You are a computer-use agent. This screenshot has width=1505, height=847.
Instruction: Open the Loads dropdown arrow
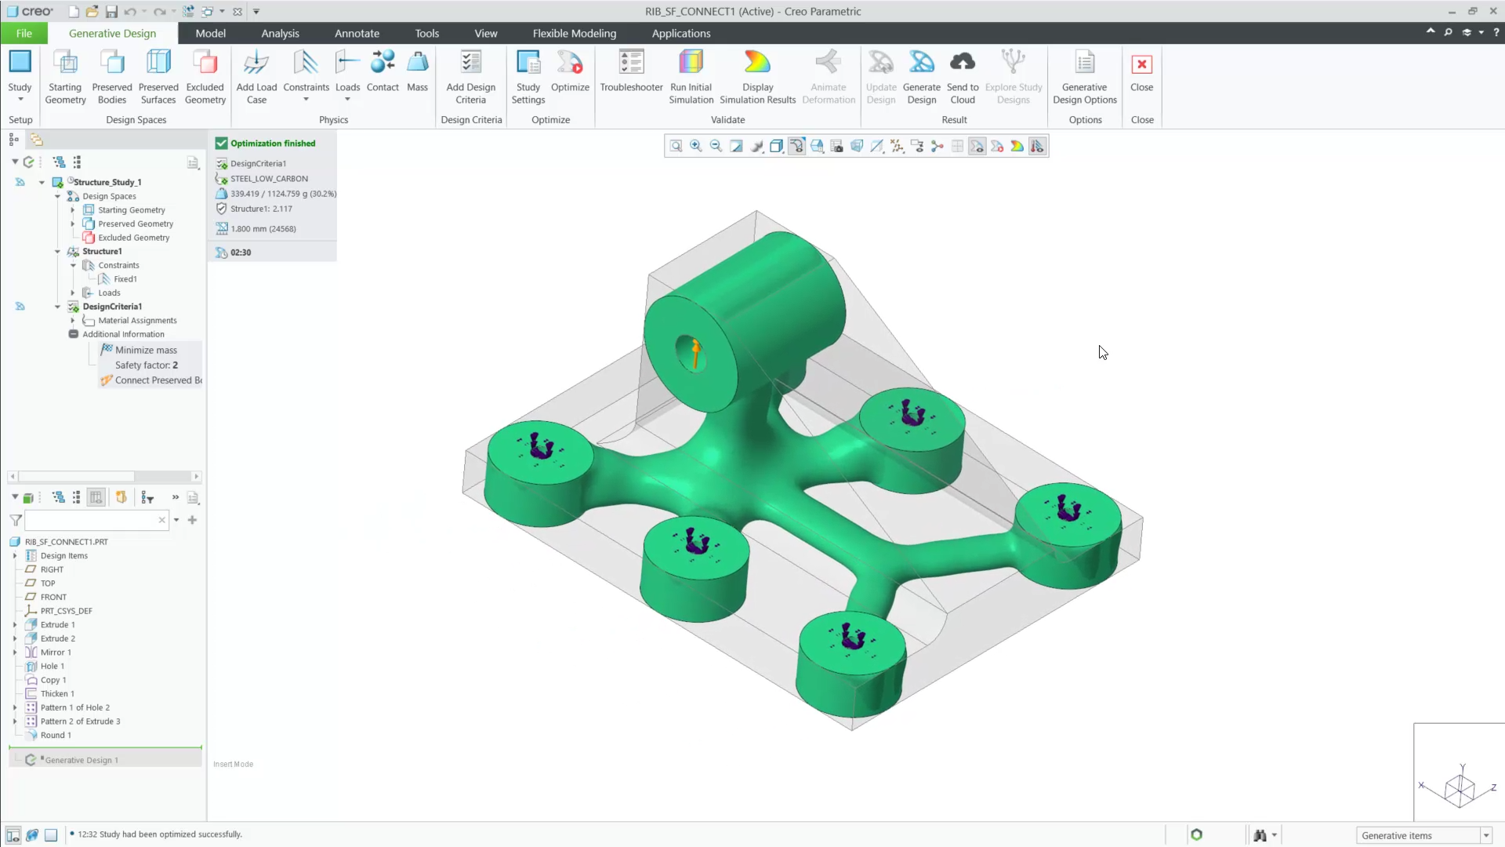(x=347, y=100)
